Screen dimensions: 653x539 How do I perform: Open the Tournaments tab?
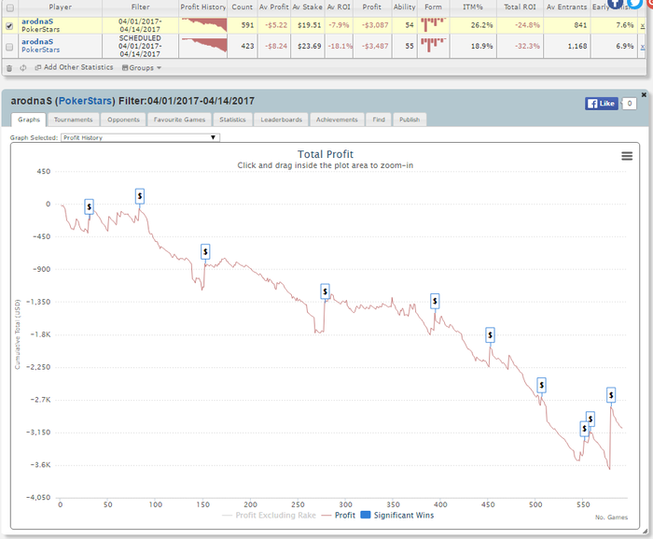(x=74, y=120)
